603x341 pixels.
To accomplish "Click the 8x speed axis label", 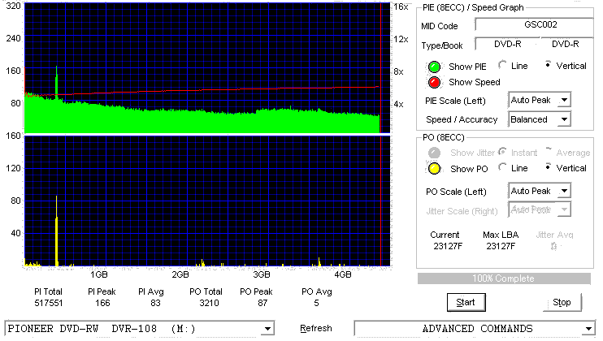I will click(398, 71).
